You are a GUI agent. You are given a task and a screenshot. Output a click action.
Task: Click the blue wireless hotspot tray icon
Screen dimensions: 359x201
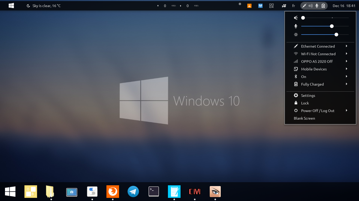[260, 6]
